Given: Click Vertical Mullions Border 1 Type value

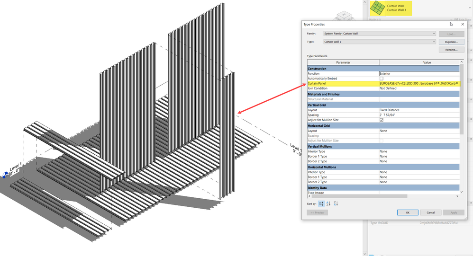Looking at the screenshot, I should pos(419,156).
